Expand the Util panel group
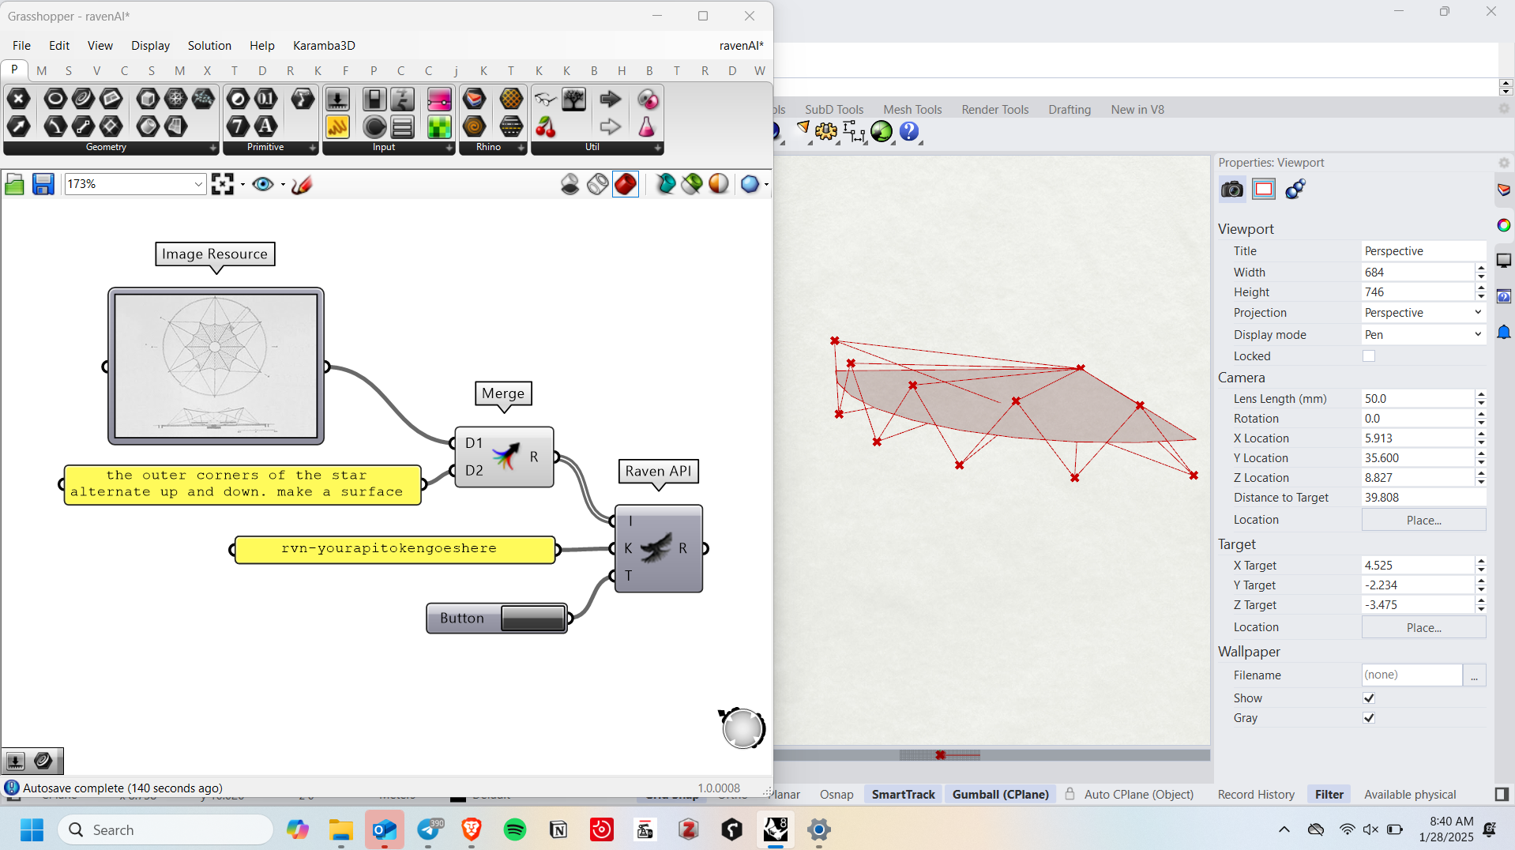Viewport: 1515px width, 850px height. [x=657, y=148]
